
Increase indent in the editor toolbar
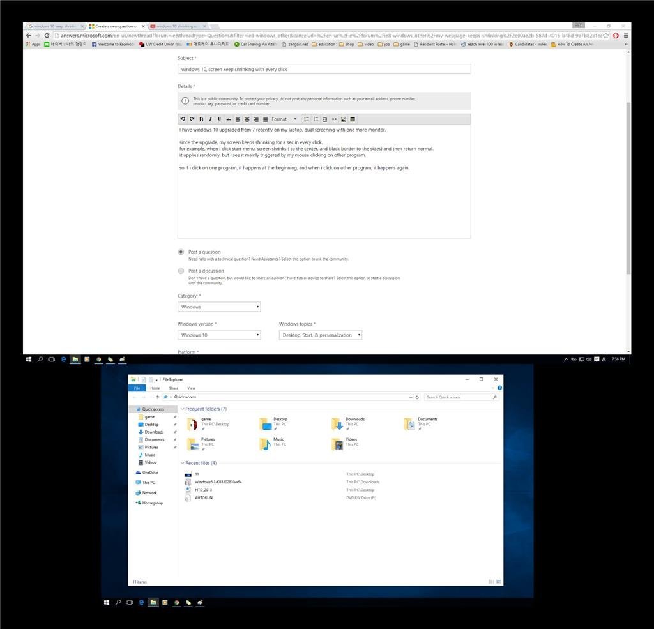coord(325,119)
